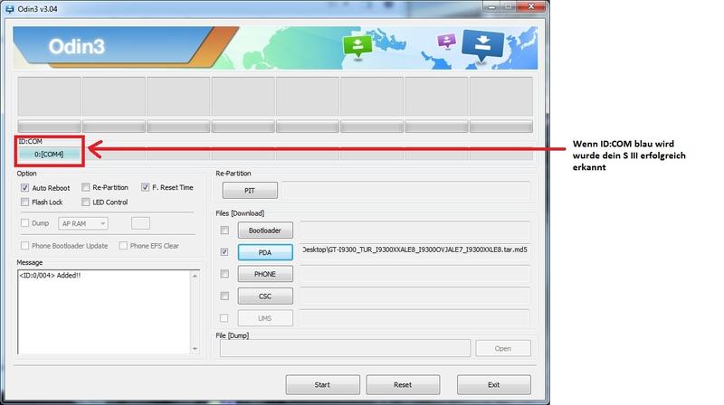Click the Bootloader file button

(x=265, y=231)
